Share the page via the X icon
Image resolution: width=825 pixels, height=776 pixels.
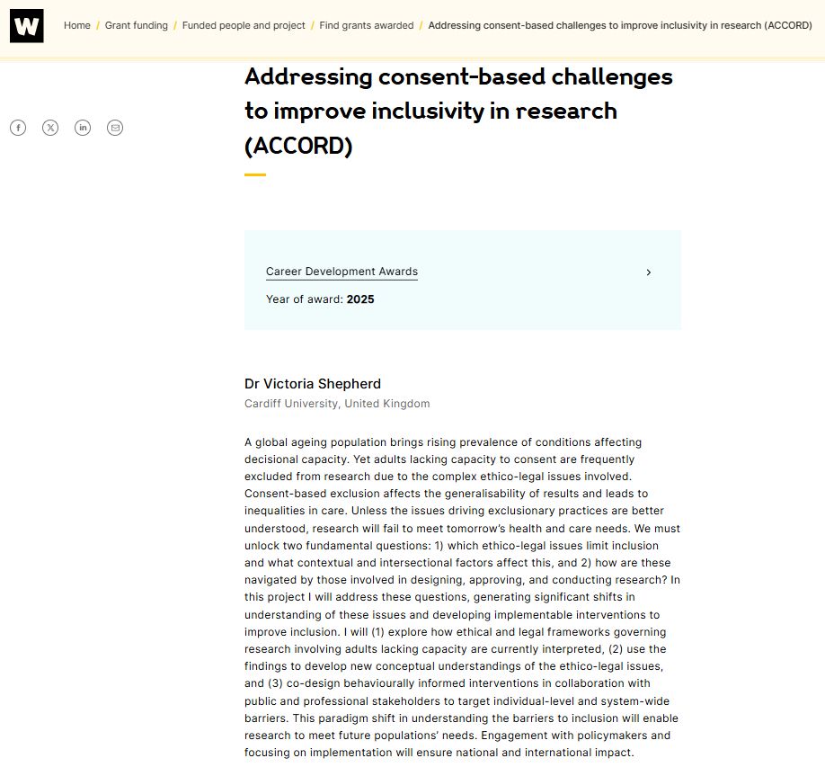pyautogui.click(x=50, y=128)
